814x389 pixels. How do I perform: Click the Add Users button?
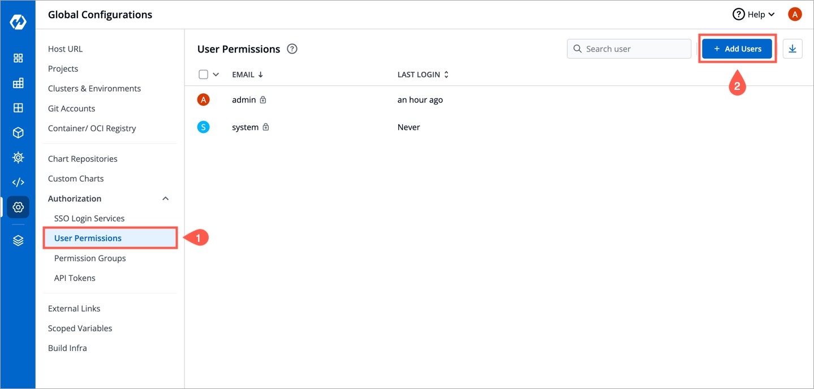pos(737,49)
